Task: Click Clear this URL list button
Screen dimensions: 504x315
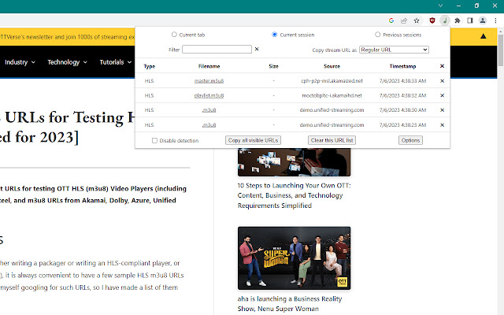Action: 332,140
